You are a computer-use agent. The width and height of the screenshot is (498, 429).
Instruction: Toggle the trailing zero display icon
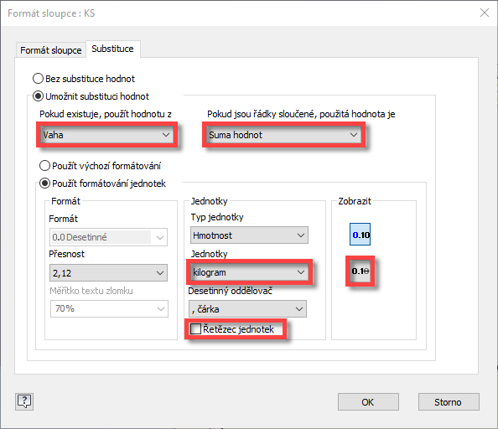(x=361, y=271)
